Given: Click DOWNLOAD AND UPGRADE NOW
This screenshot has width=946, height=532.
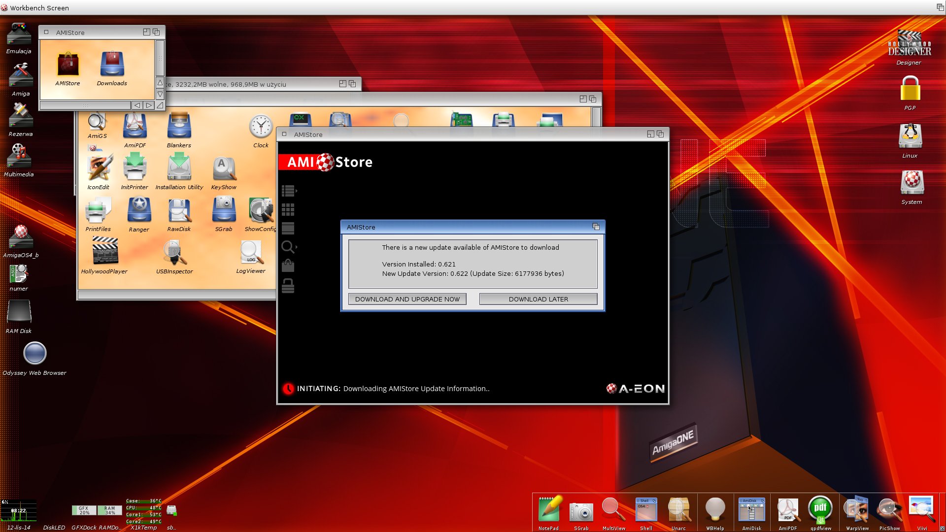Looking at the screenshot, I should (x=407, y=299).
